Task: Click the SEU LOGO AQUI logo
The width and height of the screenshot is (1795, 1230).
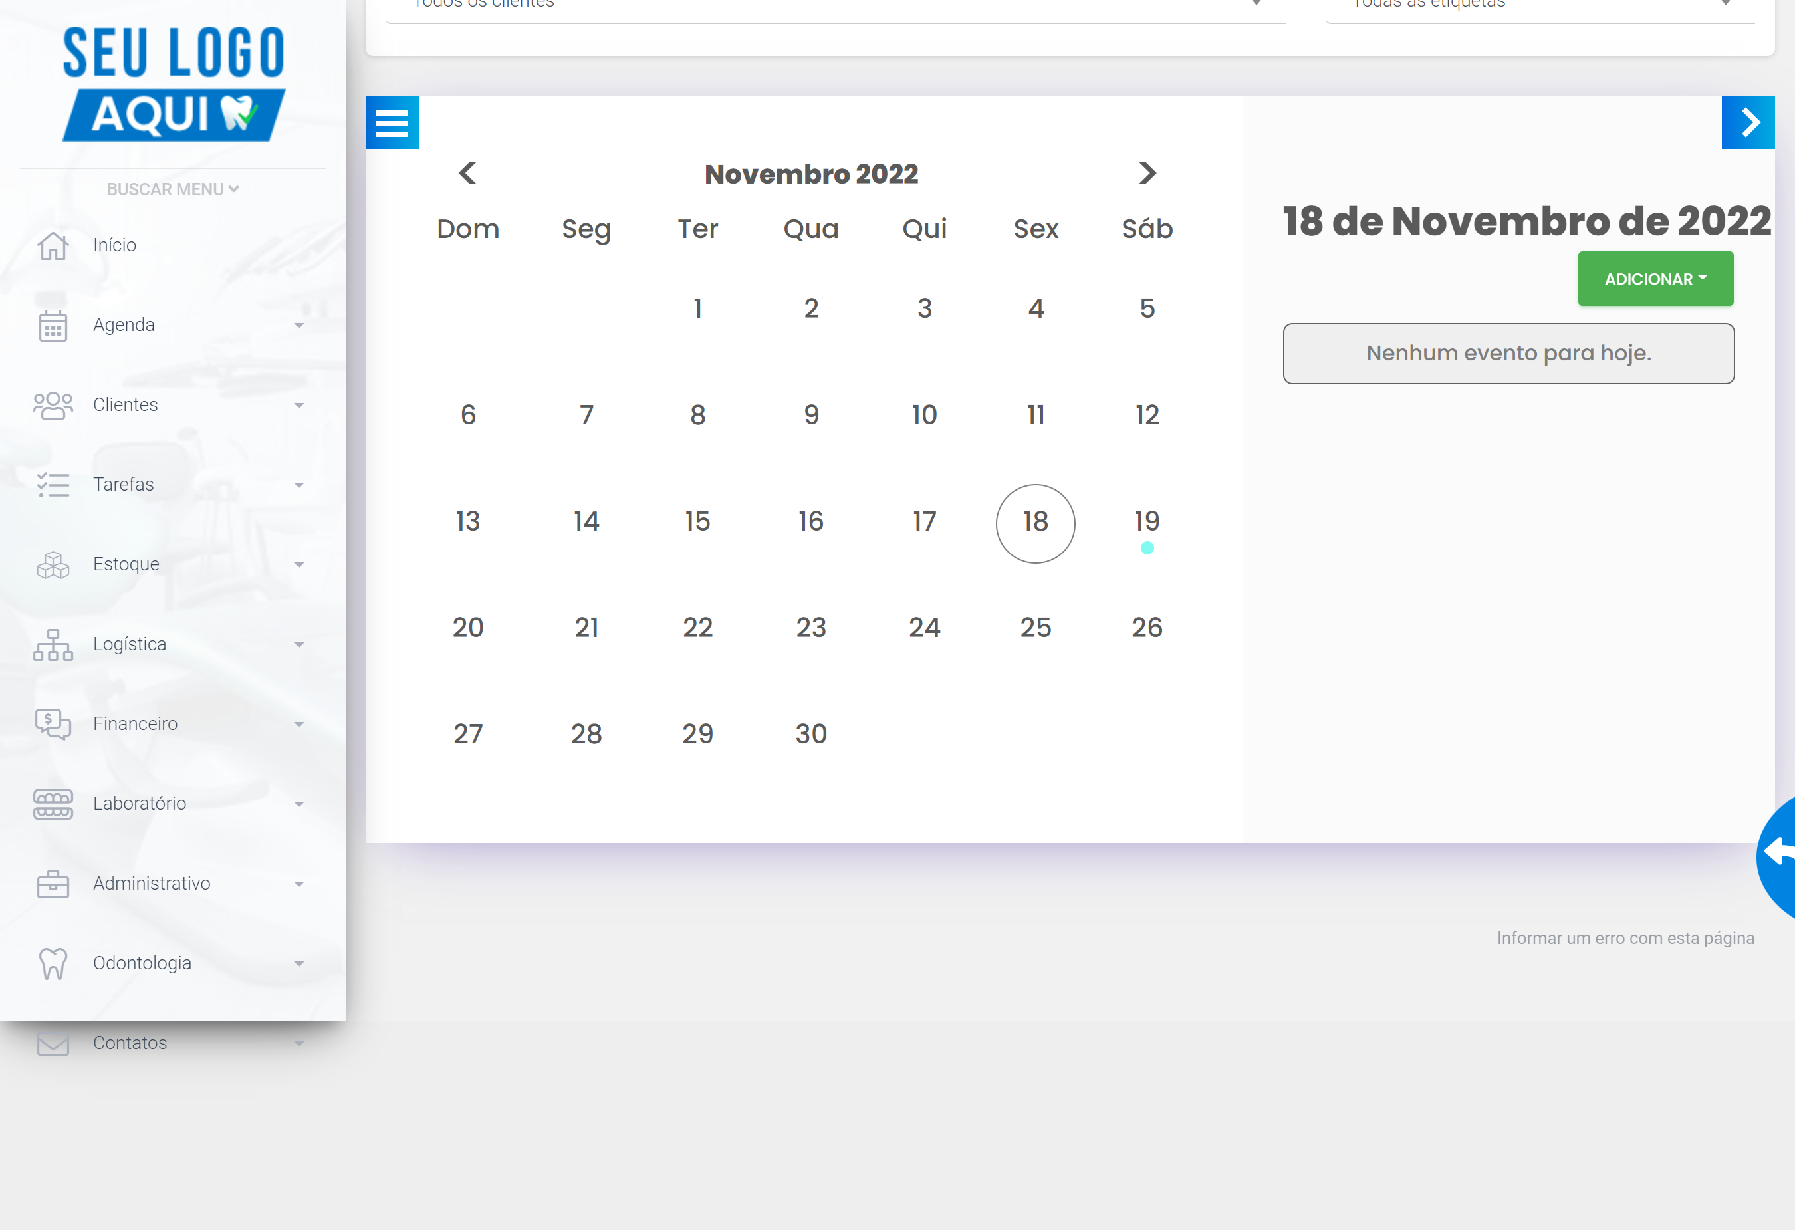Action: coord(173,84)
